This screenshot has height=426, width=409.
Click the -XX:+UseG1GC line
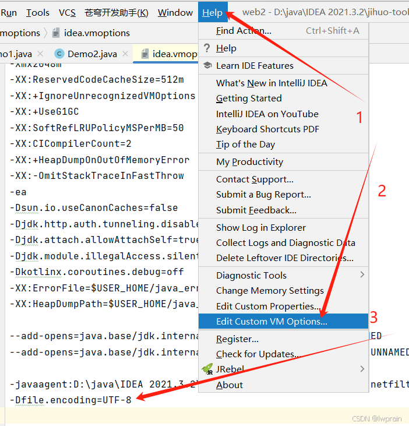[x=44, y=112]
